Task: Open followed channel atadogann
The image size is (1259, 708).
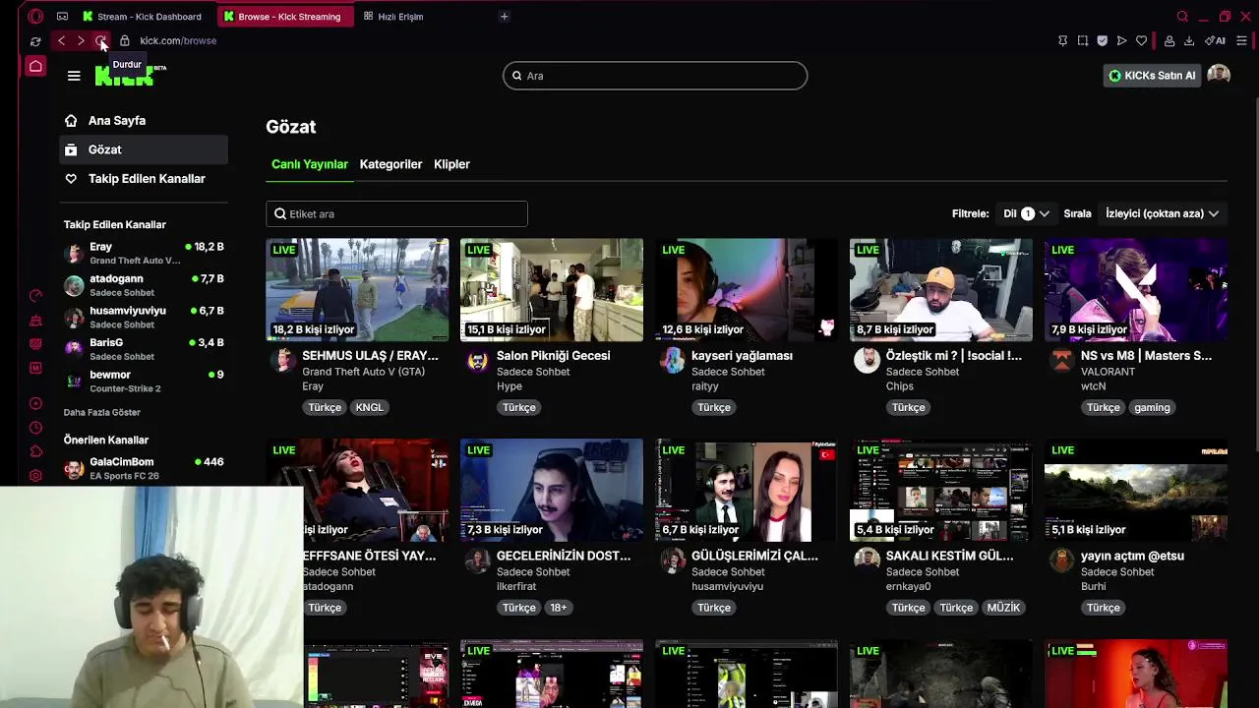Action: click(144, 285)
